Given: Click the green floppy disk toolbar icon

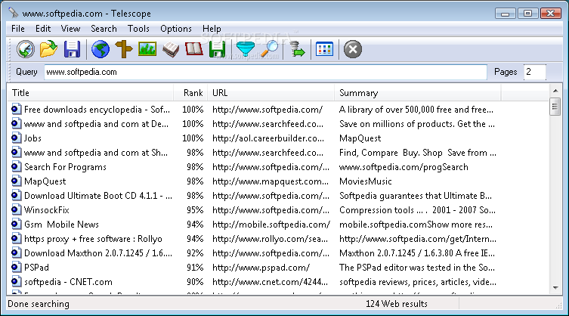Looking at the screenshot, I should [x=218, y=49].
